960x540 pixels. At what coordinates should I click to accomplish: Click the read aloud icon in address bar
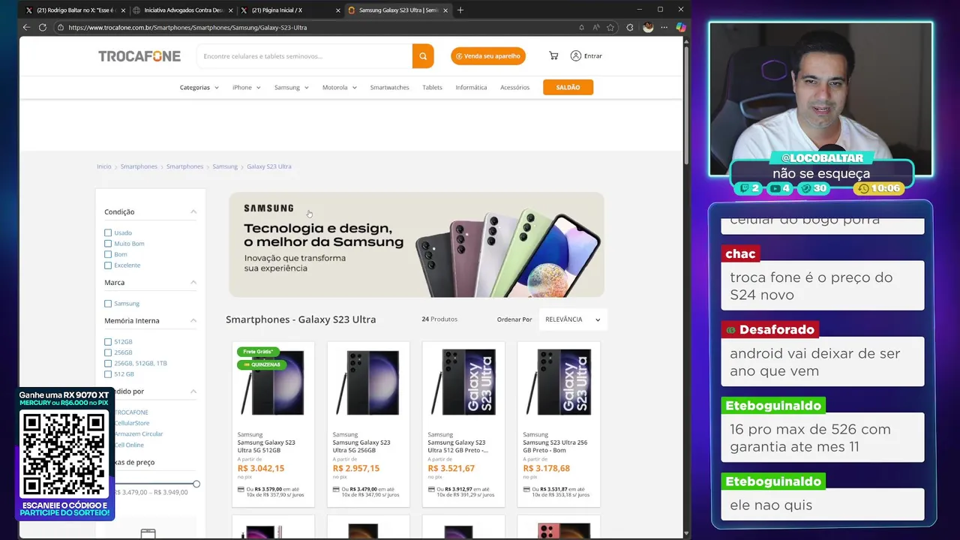point(596,27)
